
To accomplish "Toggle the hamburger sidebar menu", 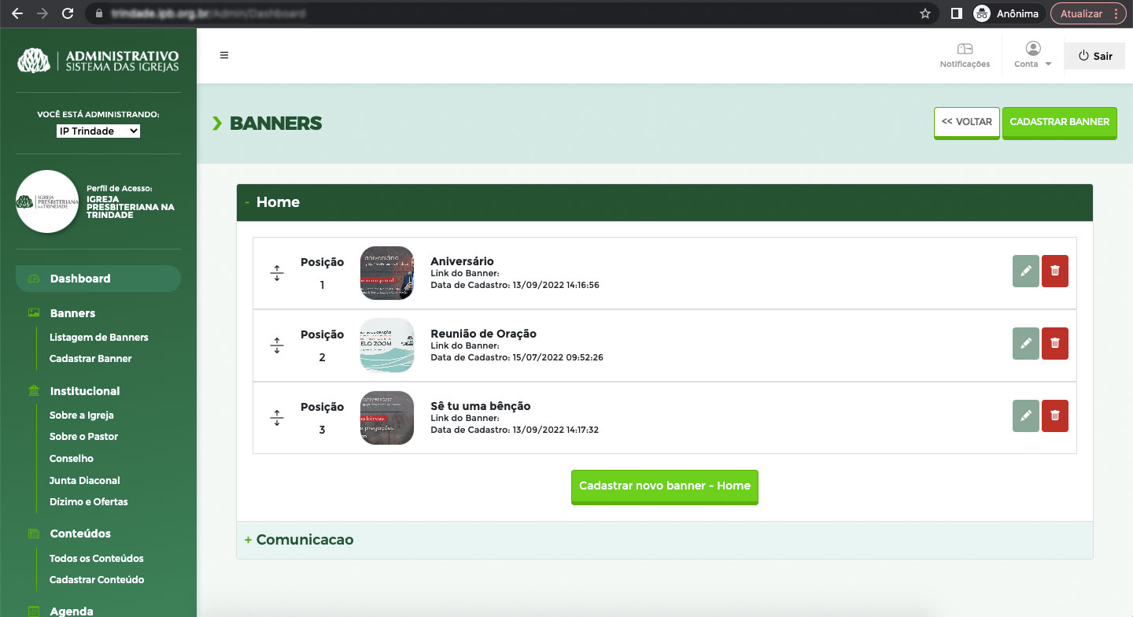I will [x=224, y=55].
